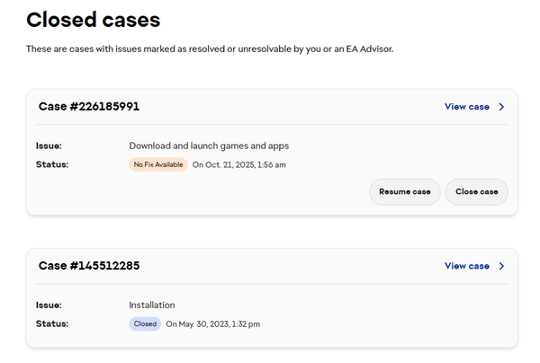The image size is (540, 363).
Task: Open View case link for case #226185991
Action: 467,107
